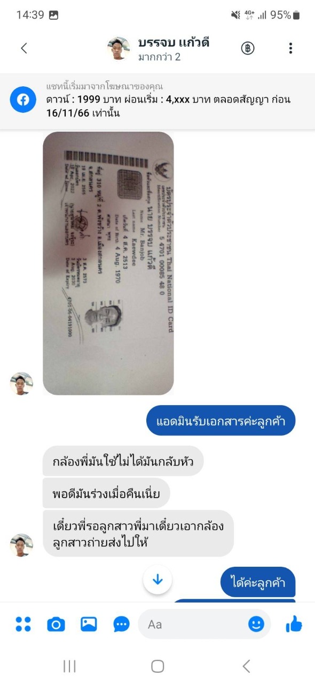The width and height of the screenshot is (315, 685).
Task: Open the profile picture in header
Action: click(119, 48)
